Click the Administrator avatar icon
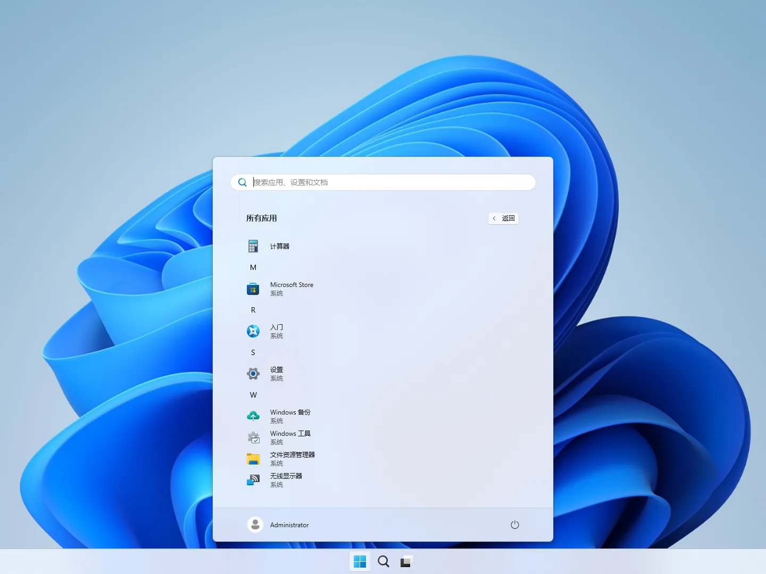766x574 pixels. (255, 524)
